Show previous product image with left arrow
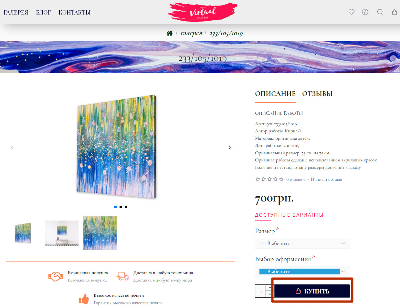400x308 pixels. (x=12, y=148)
